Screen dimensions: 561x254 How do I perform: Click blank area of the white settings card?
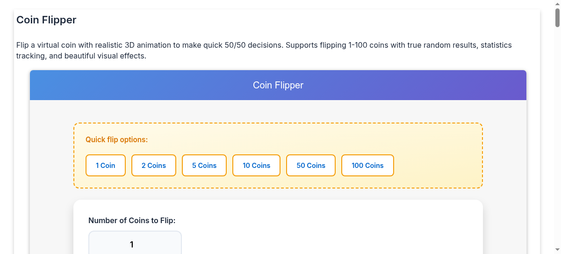327,229
